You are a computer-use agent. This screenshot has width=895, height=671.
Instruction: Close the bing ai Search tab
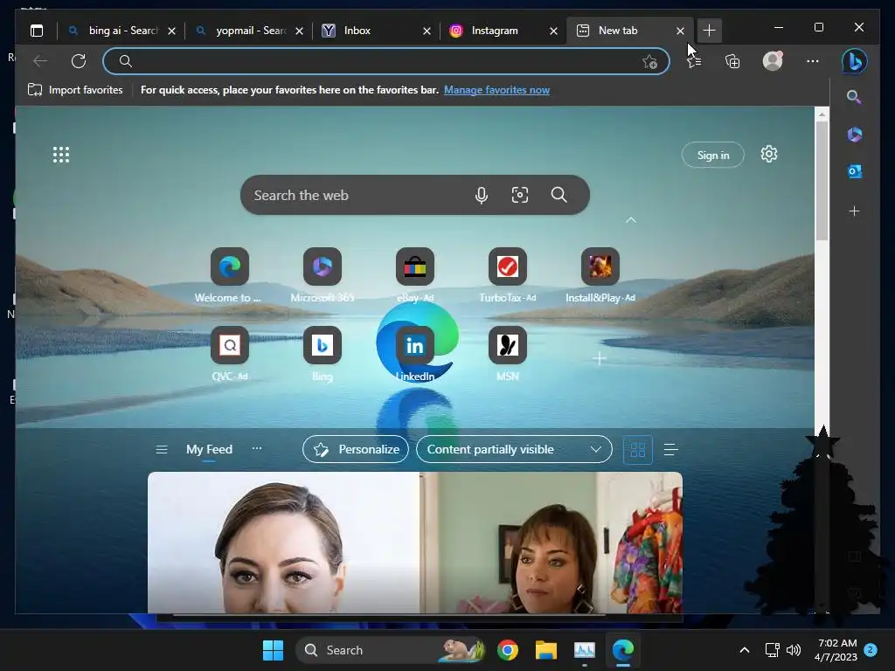click(x=171, y=31)
